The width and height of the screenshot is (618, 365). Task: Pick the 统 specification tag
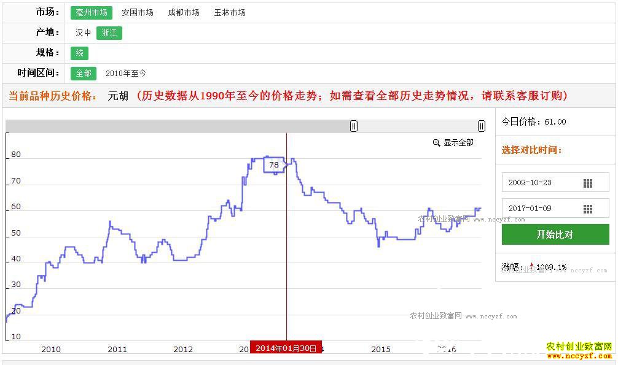(80, 53)
